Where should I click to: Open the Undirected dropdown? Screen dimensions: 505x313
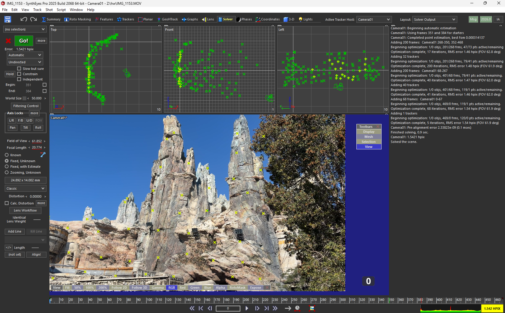tap(25, 62)
